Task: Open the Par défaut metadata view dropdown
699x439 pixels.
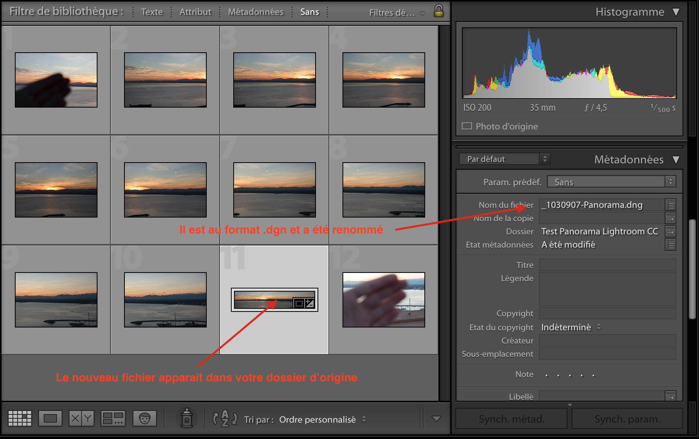Action: tap(504, 159)
